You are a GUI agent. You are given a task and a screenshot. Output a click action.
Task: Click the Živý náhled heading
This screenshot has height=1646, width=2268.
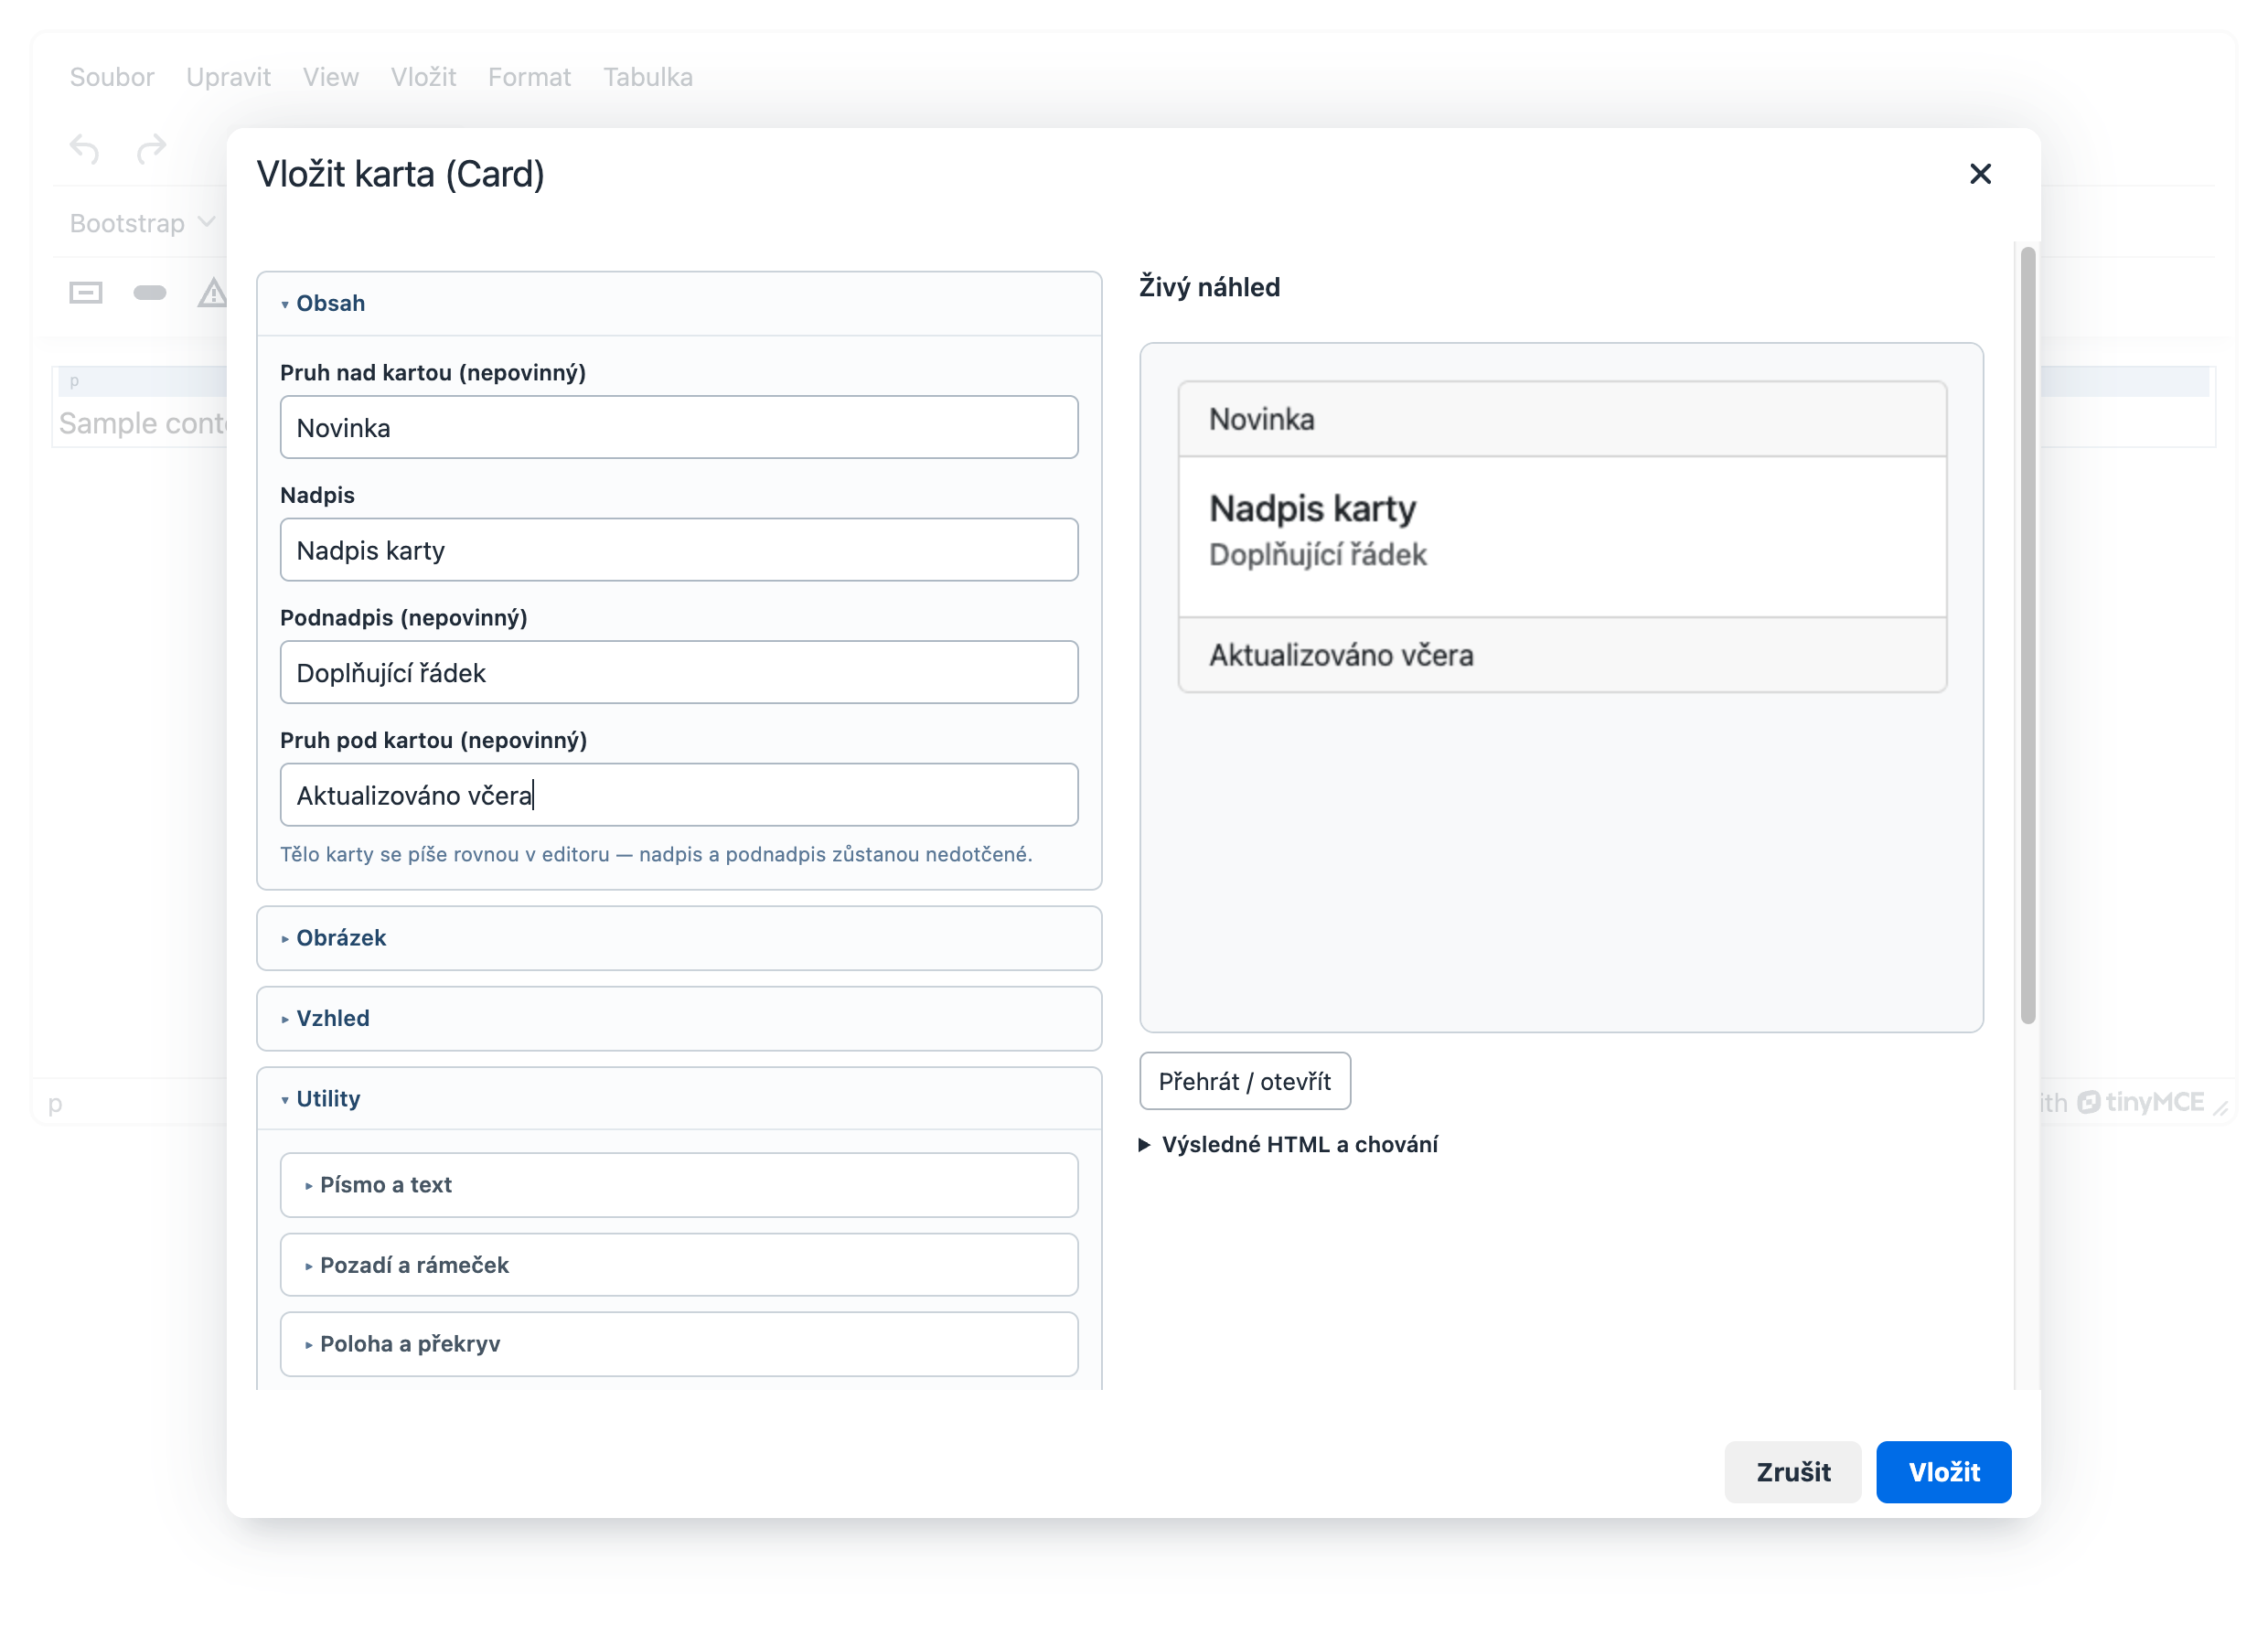point(1209,287)
